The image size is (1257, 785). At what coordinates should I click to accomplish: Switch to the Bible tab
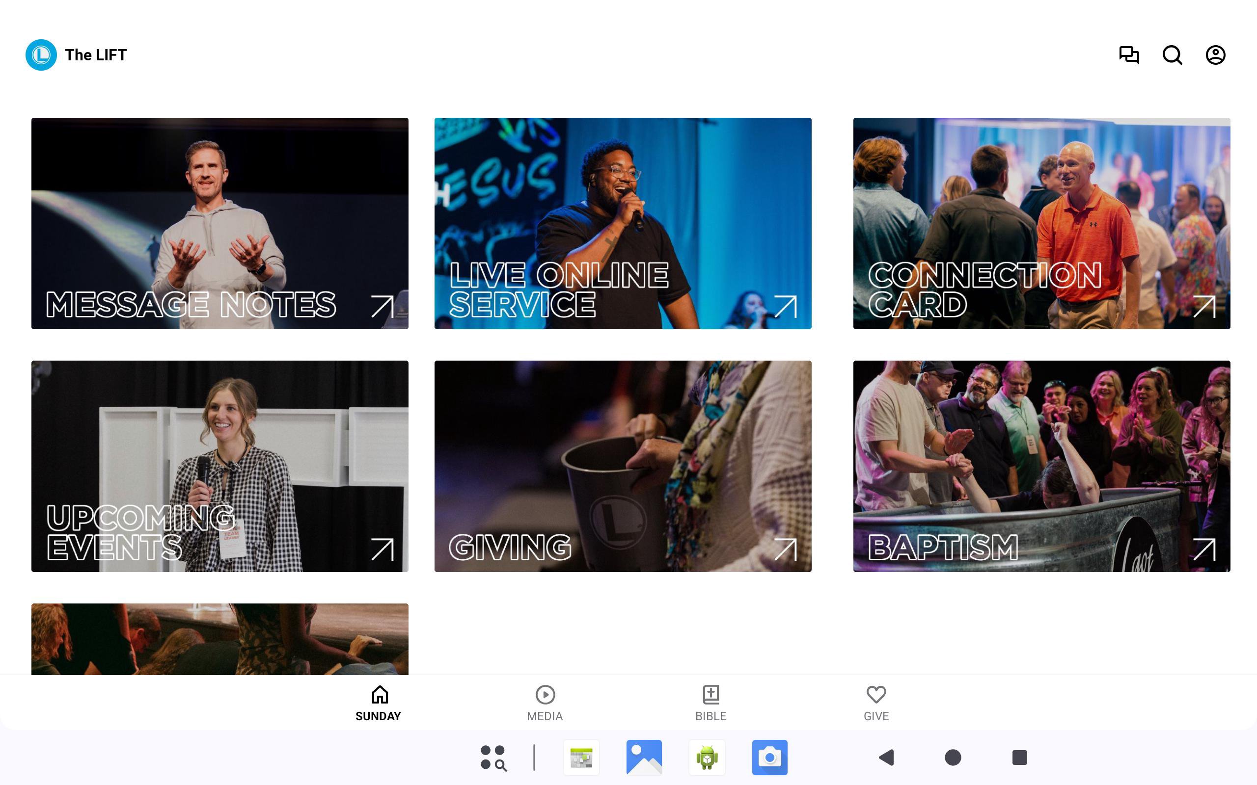tap(710, 703)
